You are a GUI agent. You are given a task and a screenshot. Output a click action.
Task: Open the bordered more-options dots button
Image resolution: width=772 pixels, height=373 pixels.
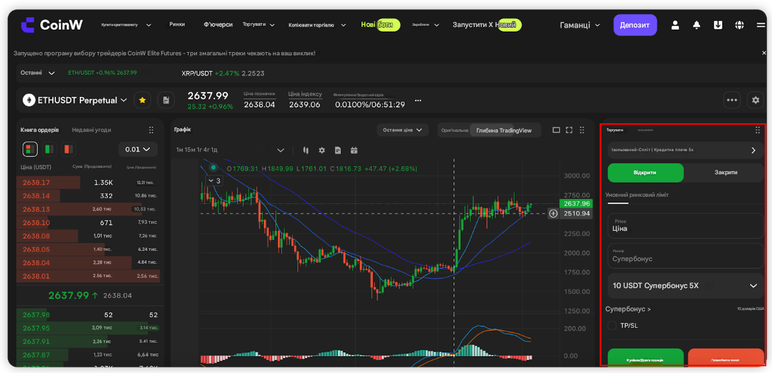pyautogui.click(x=731, y=100)
